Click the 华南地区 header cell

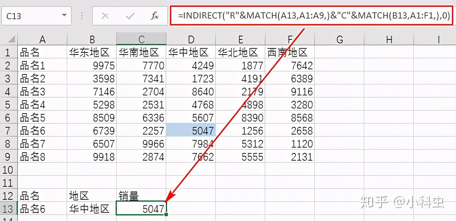pyautogui.click(x=141, y=52)
